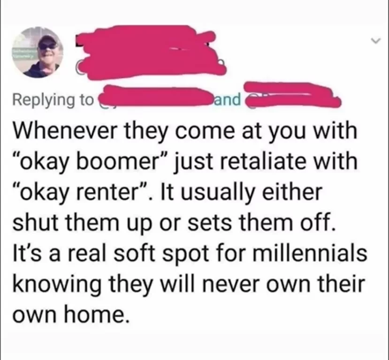Image resolution: width=389 pixels, height=360 pixels.
Task: Click the word "and" between redacted handles
Action: click(x=227, y=99)
